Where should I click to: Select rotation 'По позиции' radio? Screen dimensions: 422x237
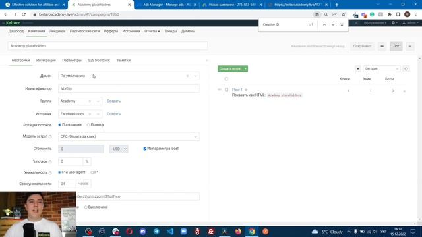click(60, 125)
